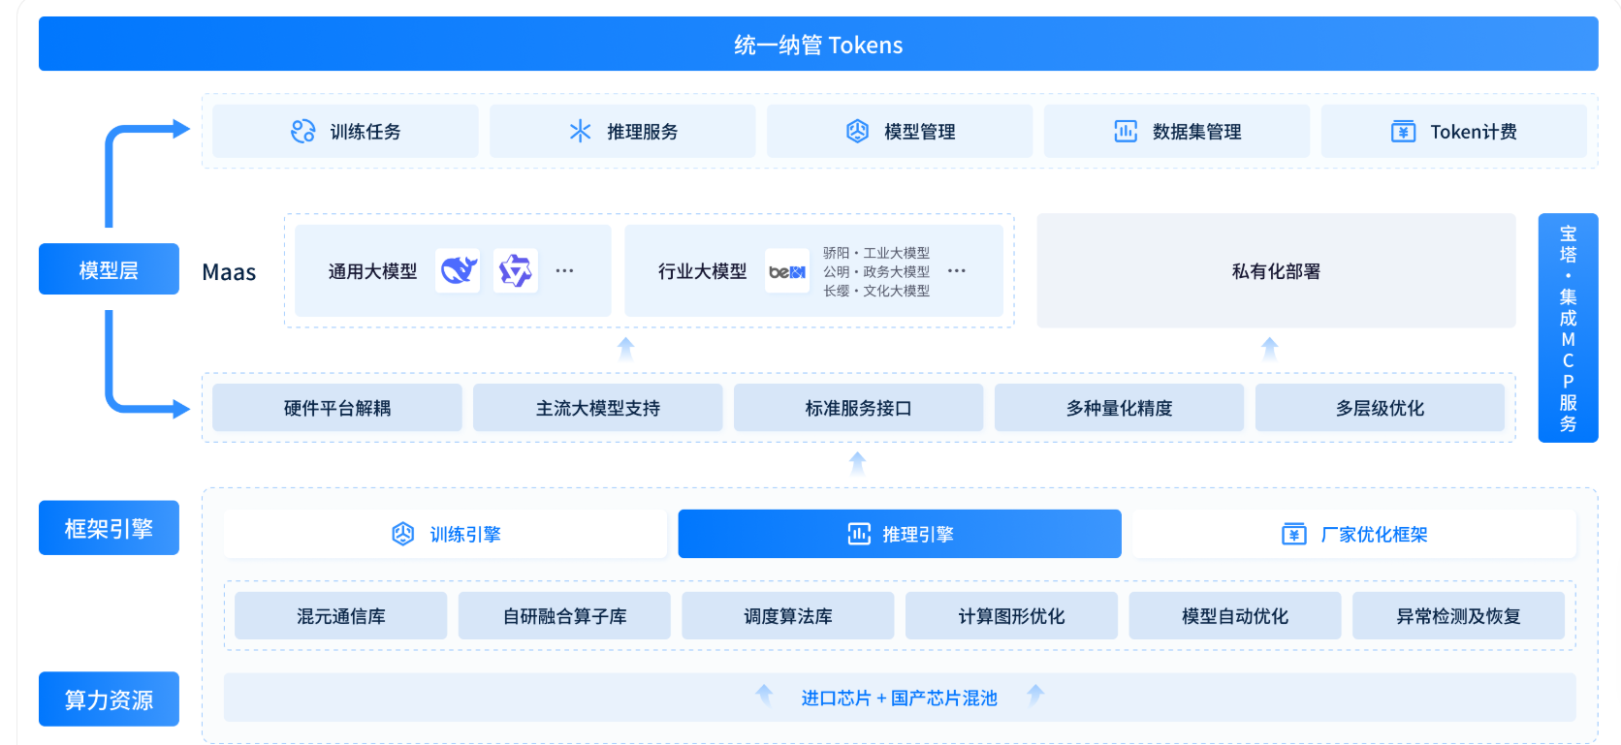Select the 推理引擎 tab

coord(899,534)
